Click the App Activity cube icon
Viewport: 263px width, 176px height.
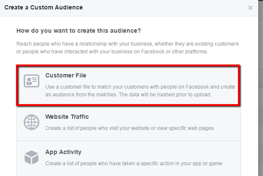[31, 158]
